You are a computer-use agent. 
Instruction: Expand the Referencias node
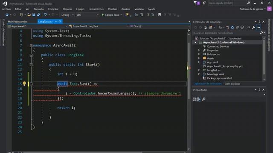199,54
